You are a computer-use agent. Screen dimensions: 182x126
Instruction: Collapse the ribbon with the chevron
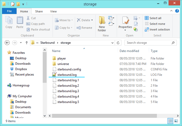[171, 11]
